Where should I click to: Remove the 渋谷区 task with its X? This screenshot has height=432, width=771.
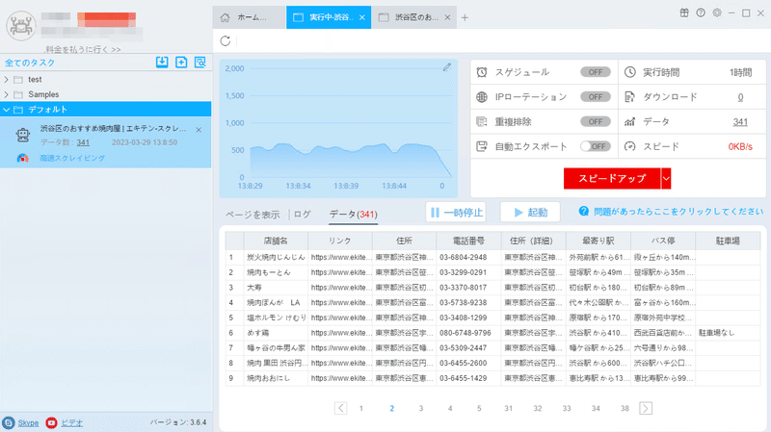[199, 130]
